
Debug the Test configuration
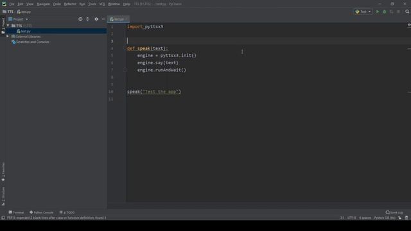(x=385, y=12)
